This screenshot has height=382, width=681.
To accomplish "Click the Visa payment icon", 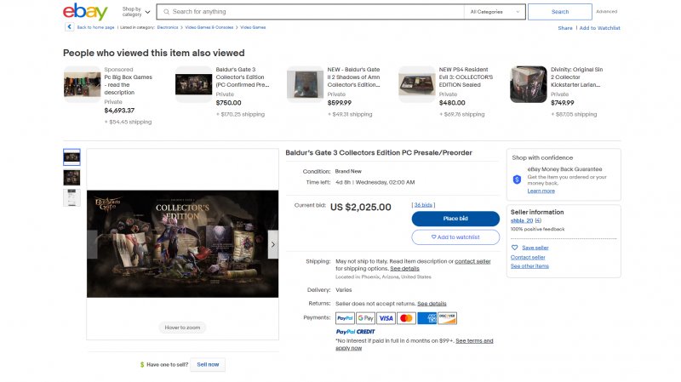I will 386,318.
